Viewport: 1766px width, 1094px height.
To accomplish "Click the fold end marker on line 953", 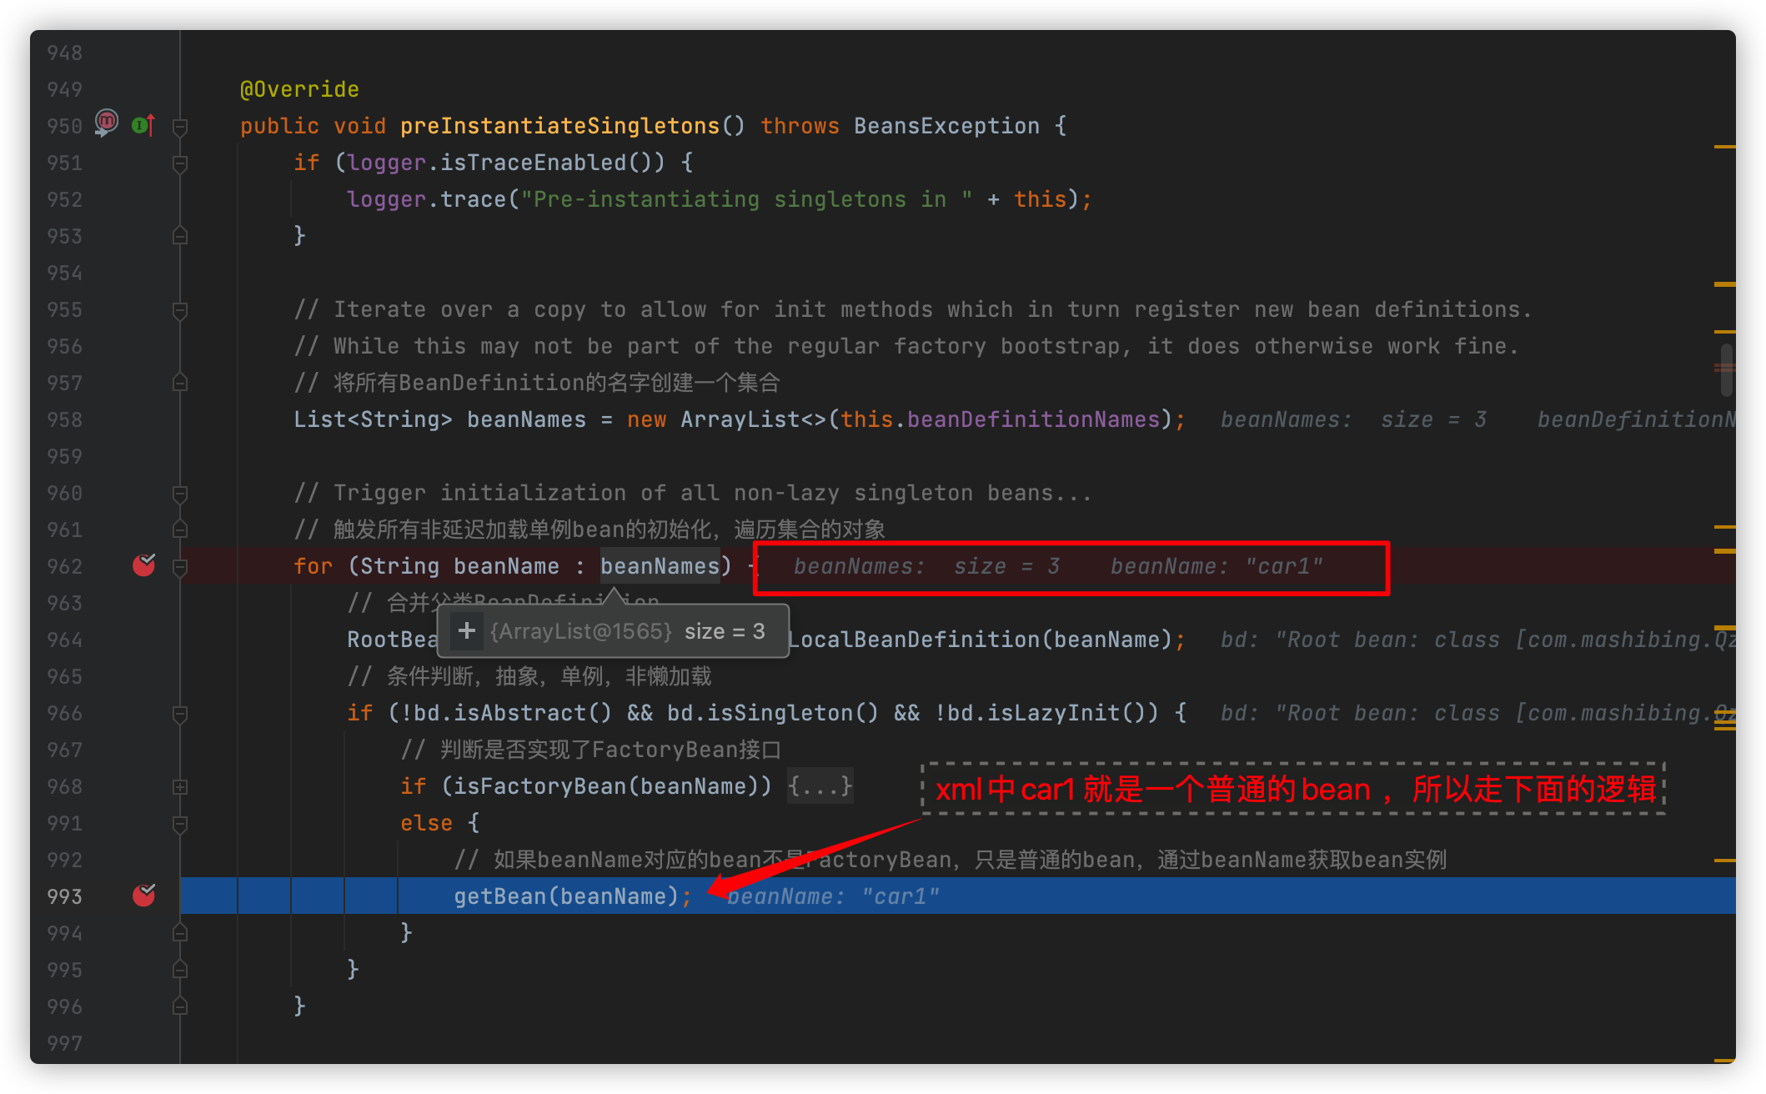I will 179,236.
